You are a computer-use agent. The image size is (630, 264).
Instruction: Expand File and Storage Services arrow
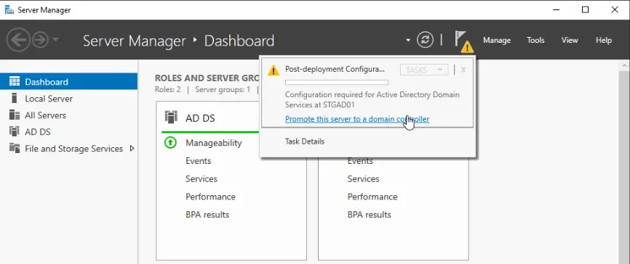pyautogui.click(x=132, y=149)
